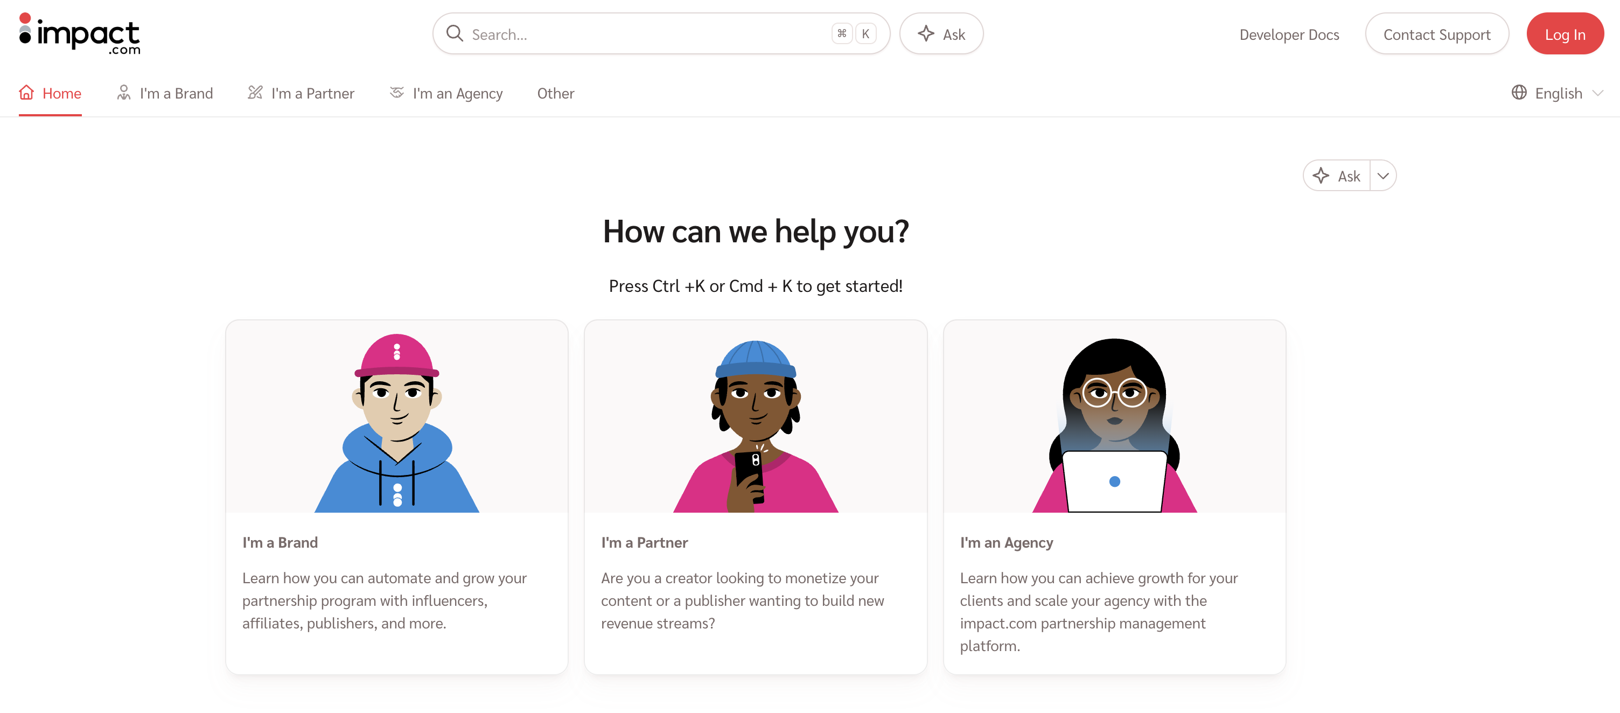1620x713 pixels.
Task: Click the Contact Support button
Action: 1436,34
